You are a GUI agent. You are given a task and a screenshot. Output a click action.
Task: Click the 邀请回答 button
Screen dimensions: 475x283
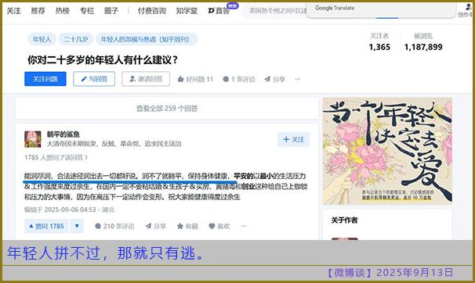pyautogui.click(x=146, y=79)
